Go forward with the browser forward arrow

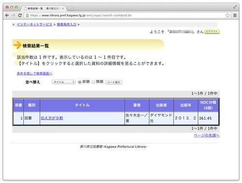14,15
